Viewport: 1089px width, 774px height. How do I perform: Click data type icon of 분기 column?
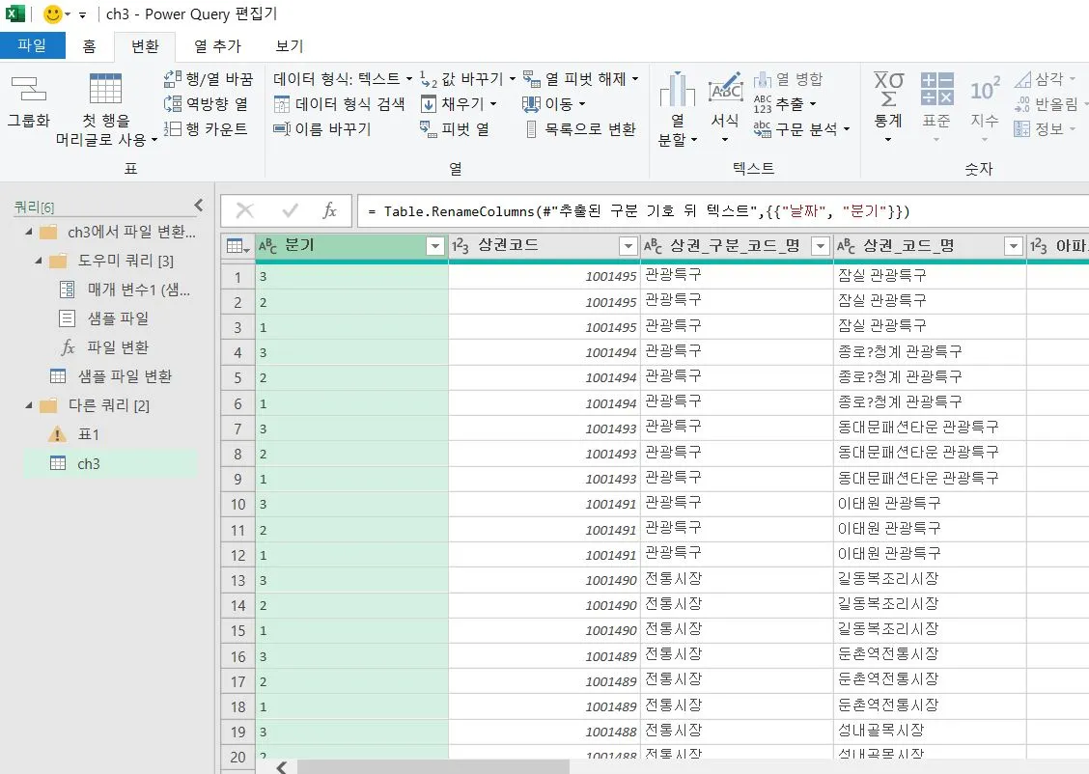pyautogui.click(x=267, y=246)
